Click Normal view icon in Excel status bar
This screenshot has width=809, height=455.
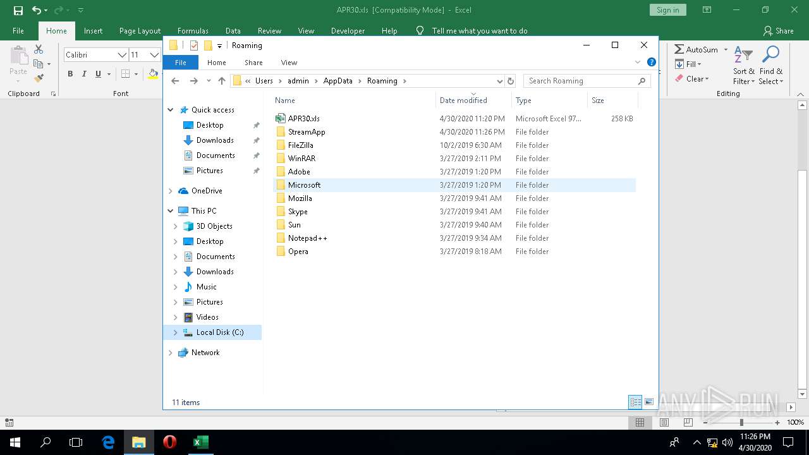pos(640,422)
